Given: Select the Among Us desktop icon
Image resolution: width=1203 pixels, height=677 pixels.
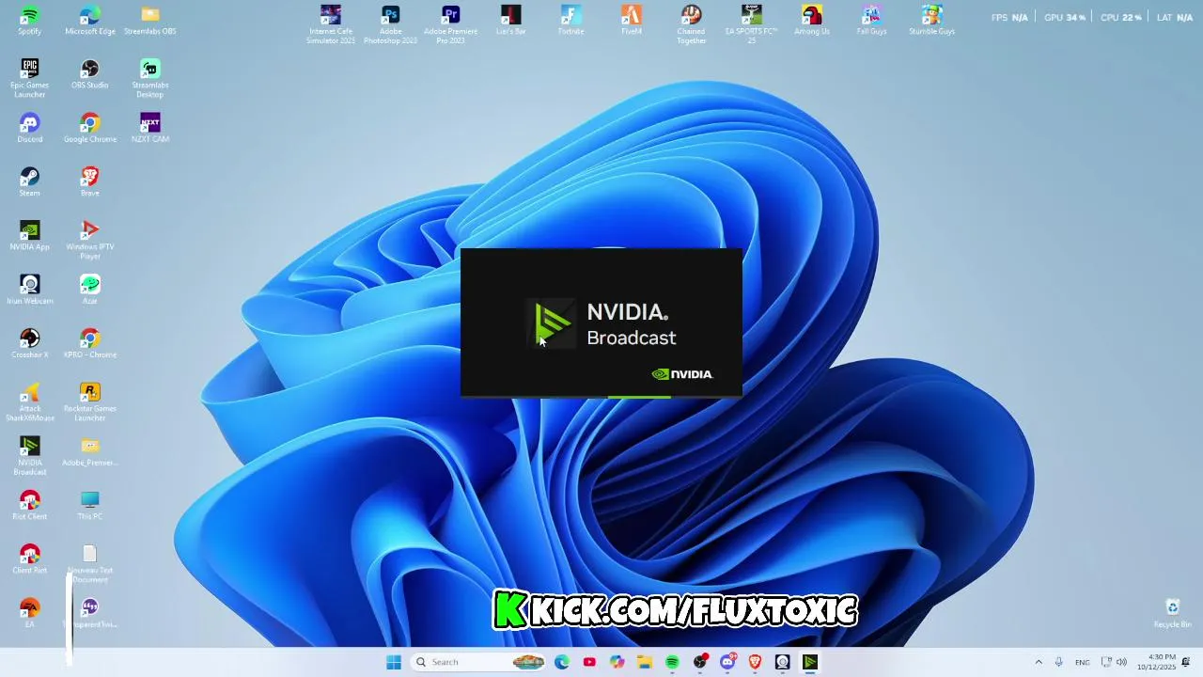Looking at the screenshot, I should coord(812,21).
